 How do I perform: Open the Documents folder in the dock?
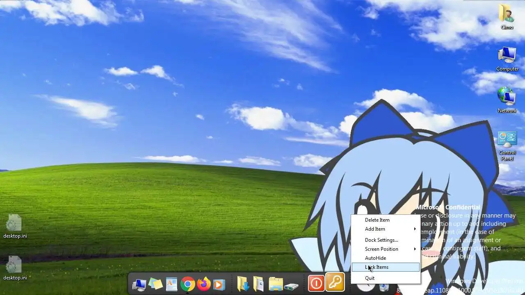point(258,284)
